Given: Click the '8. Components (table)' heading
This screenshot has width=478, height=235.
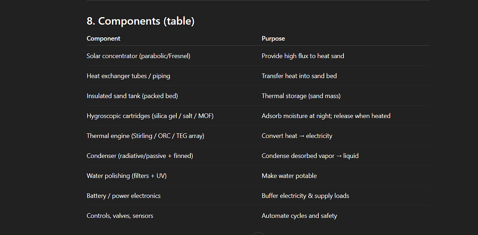Looking at the screenshot, I should click(x=141, y=21).
